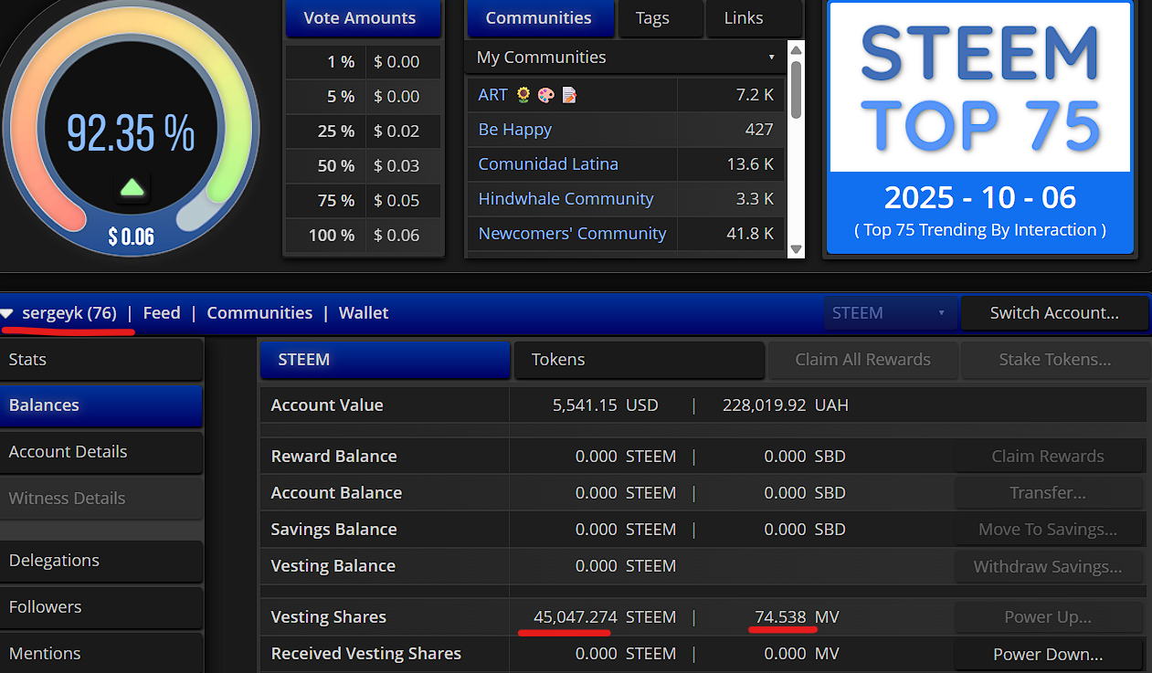1152x673 pixels.
Task: Click the 228,019.92 UAH account value
Action: tap(785, 405)
